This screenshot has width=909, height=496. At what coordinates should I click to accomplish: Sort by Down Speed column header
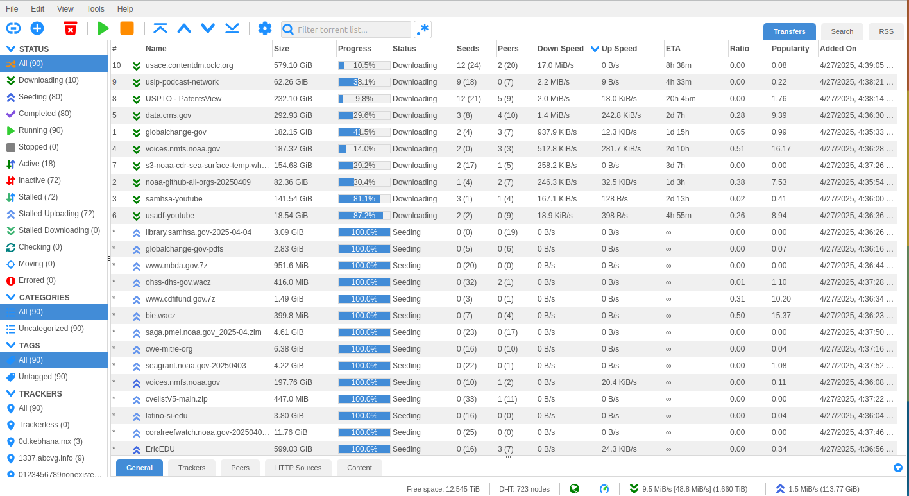click(568, 49)
